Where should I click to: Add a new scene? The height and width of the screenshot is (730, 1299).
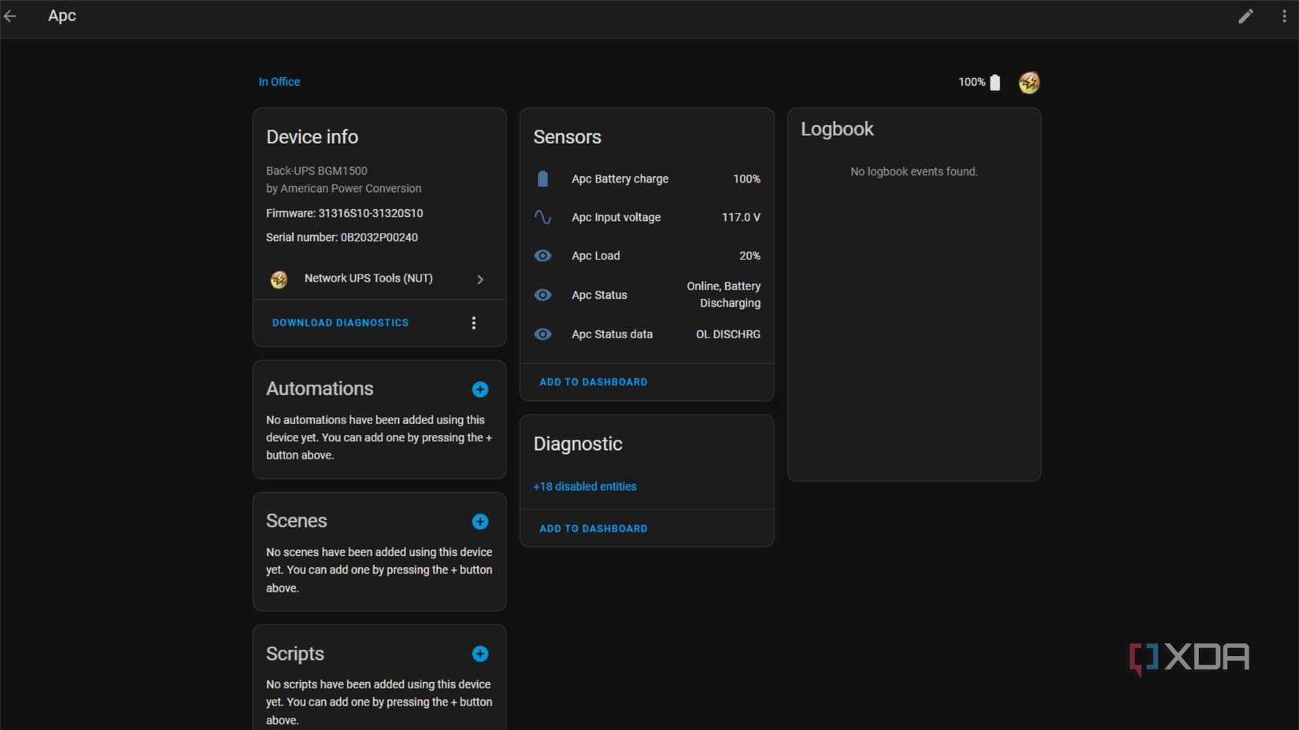(480, 522)
